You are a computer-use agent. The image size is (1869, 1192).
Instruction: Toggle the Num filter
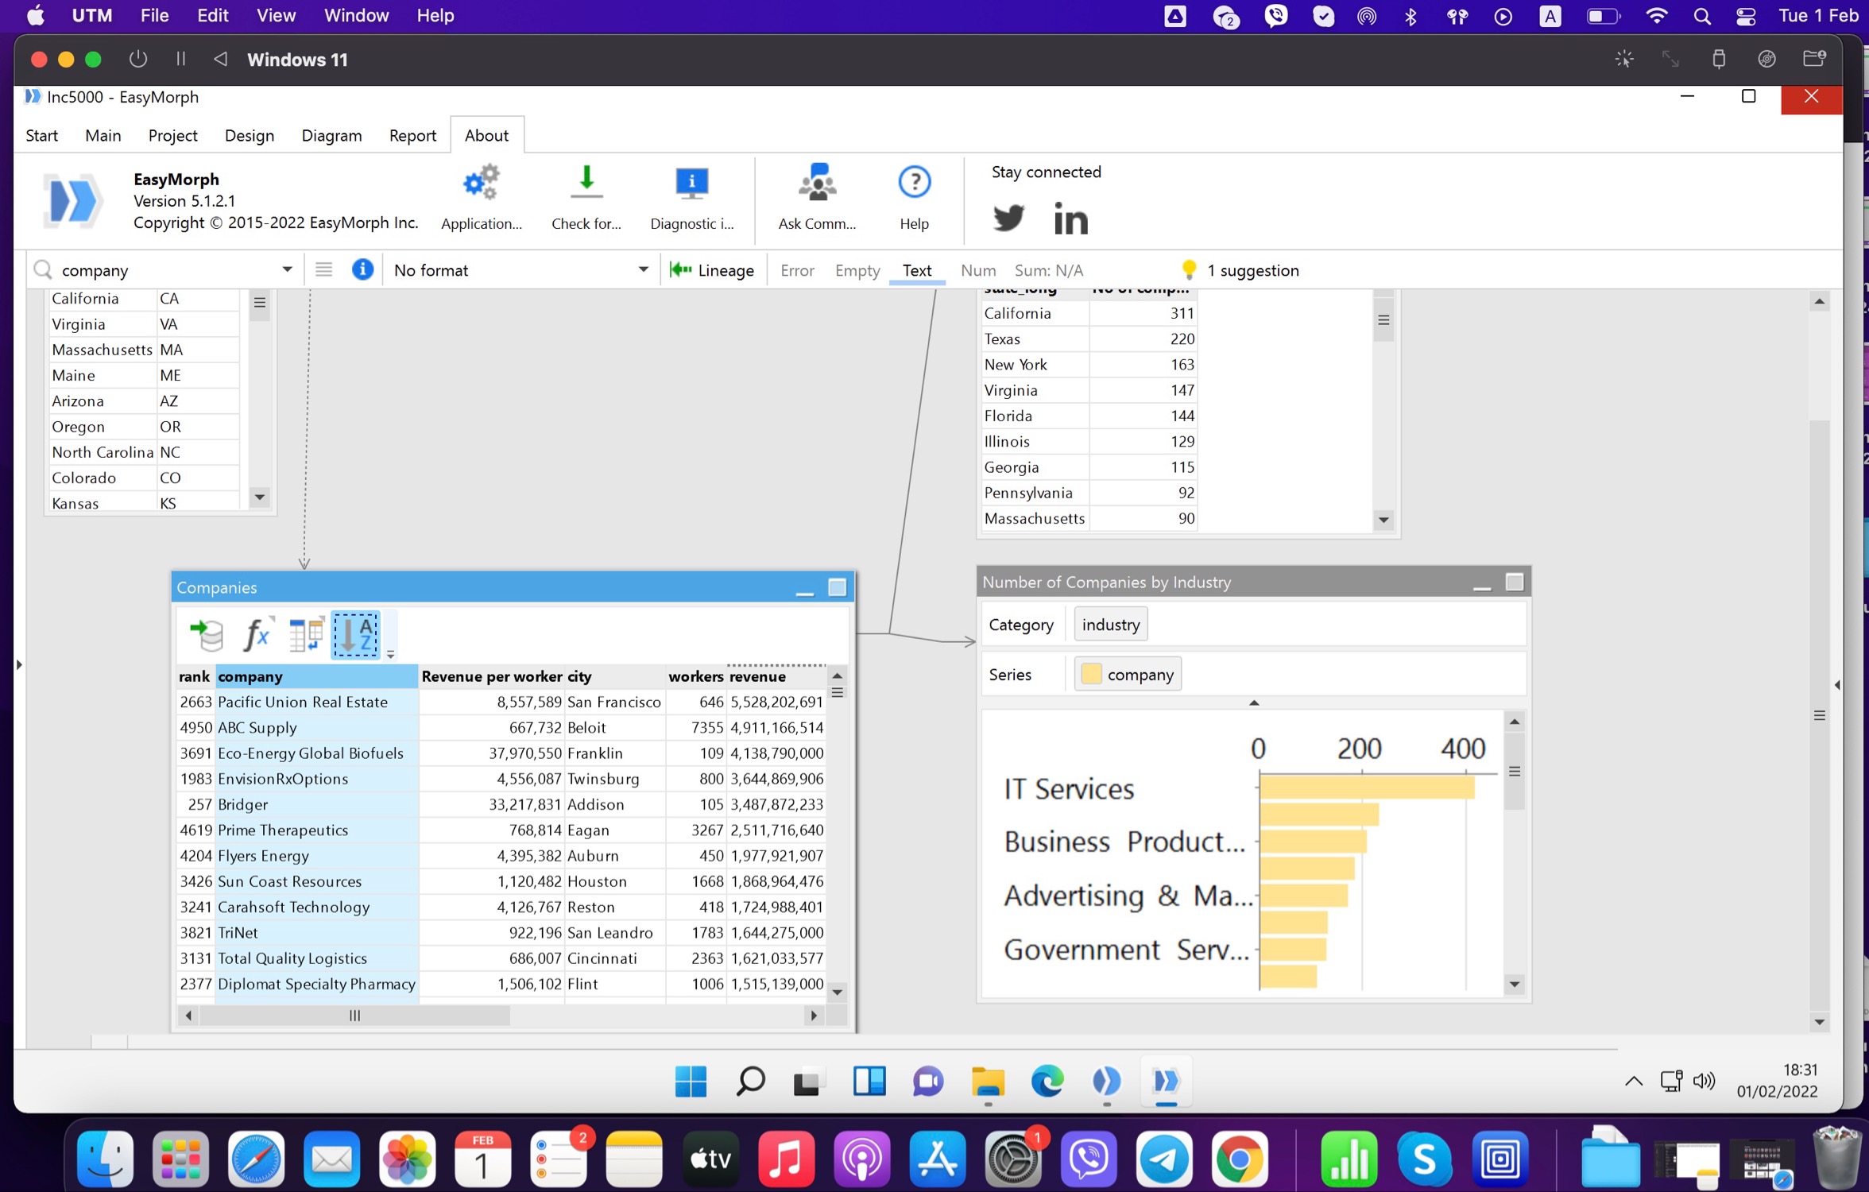tap(977, 270)
